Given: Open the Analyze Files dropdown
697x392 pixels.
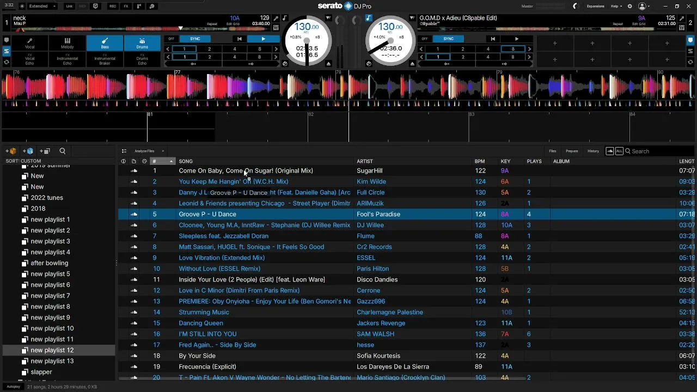Looking at the screenshot, I should [x=149, y=151].
